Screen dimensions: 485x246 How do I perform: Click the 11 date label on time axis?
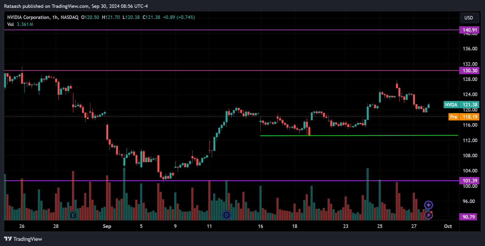(209, 226)
